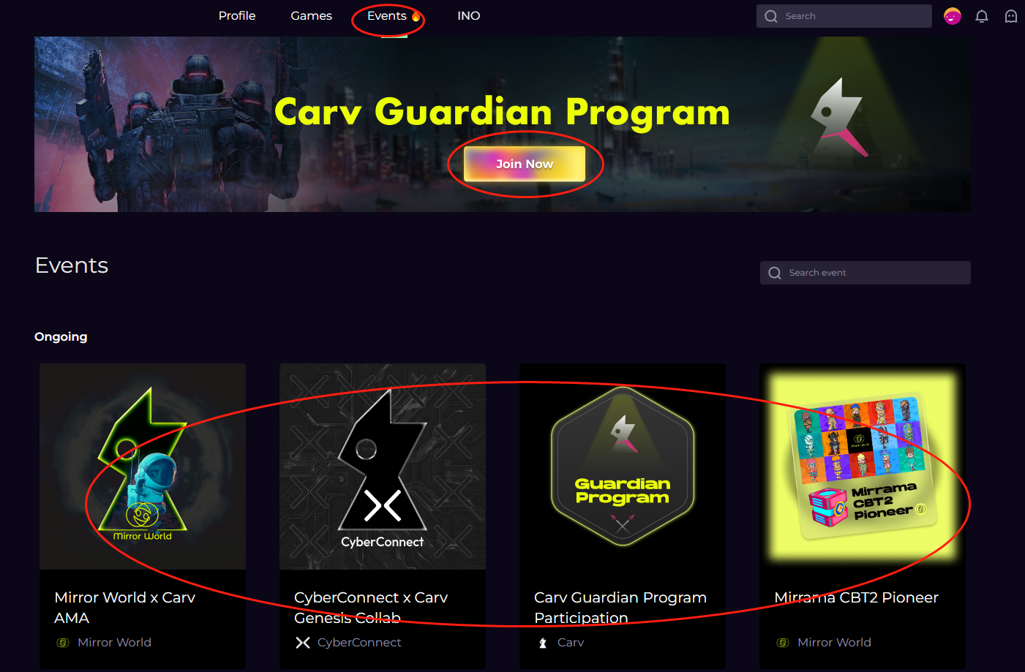1025x672 pixels.
Task: Click the magnifier icon in the event search field
Action: tap(775, 273)
